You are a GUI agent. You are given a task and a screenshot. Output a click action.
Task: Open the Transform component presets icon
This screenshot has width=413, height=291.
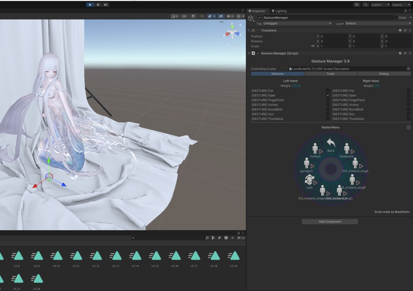405,31
